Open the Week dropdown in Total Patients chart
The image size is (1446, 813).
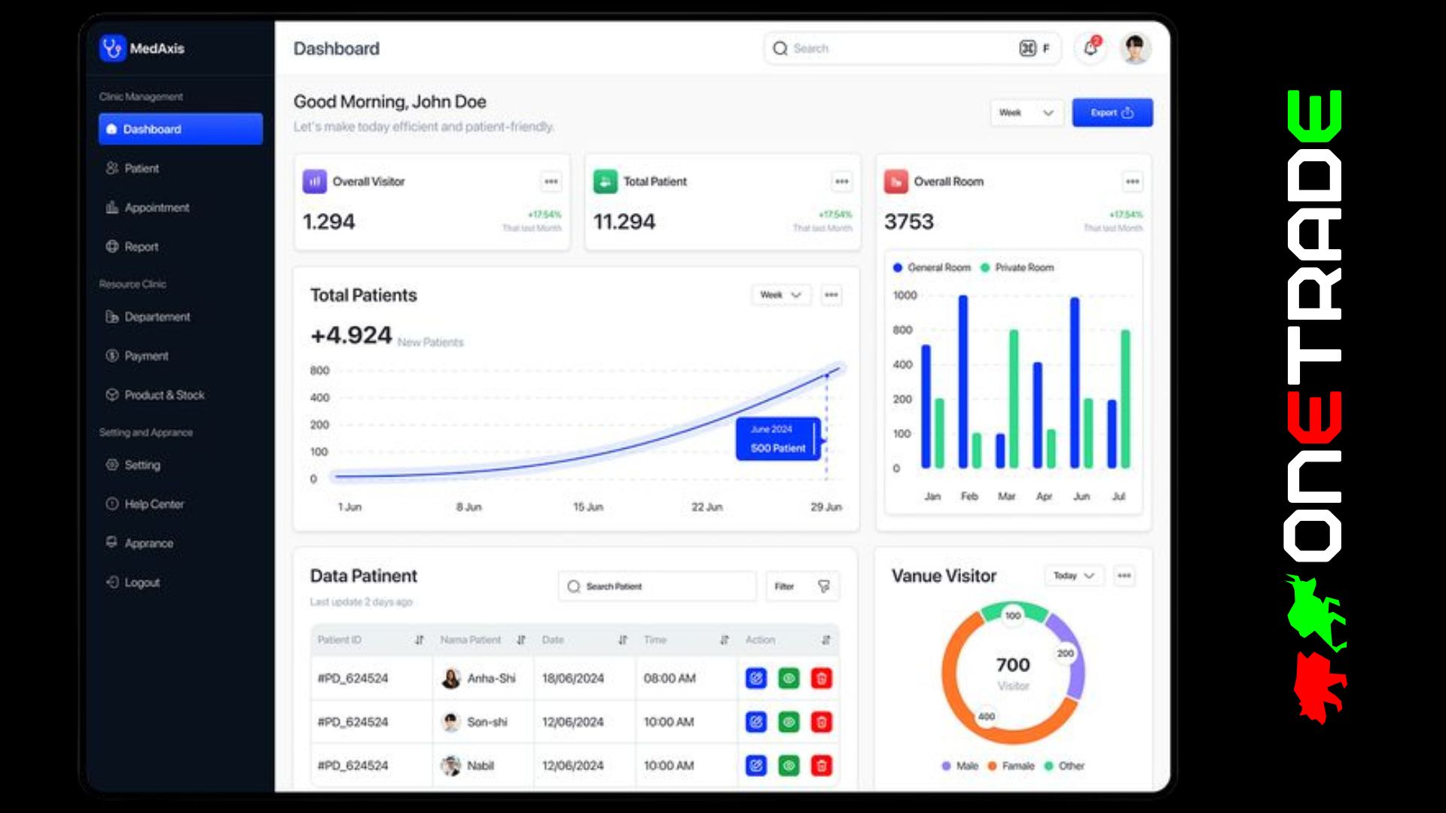[x=780, y=295]
